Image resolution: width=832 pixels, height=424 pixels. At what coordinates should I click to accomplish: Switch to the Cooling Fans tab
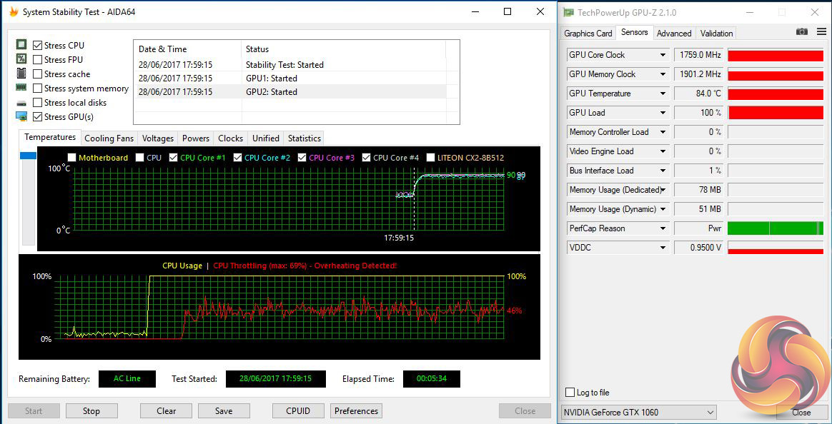click(x=109, y=138)
